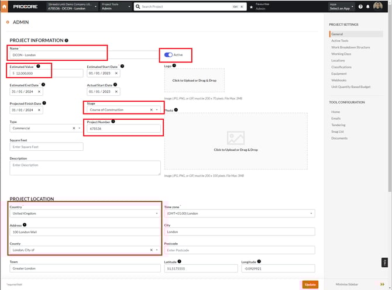Open the Select an App dropdown
Screen dimensions: 392x290
coord(342,6)
